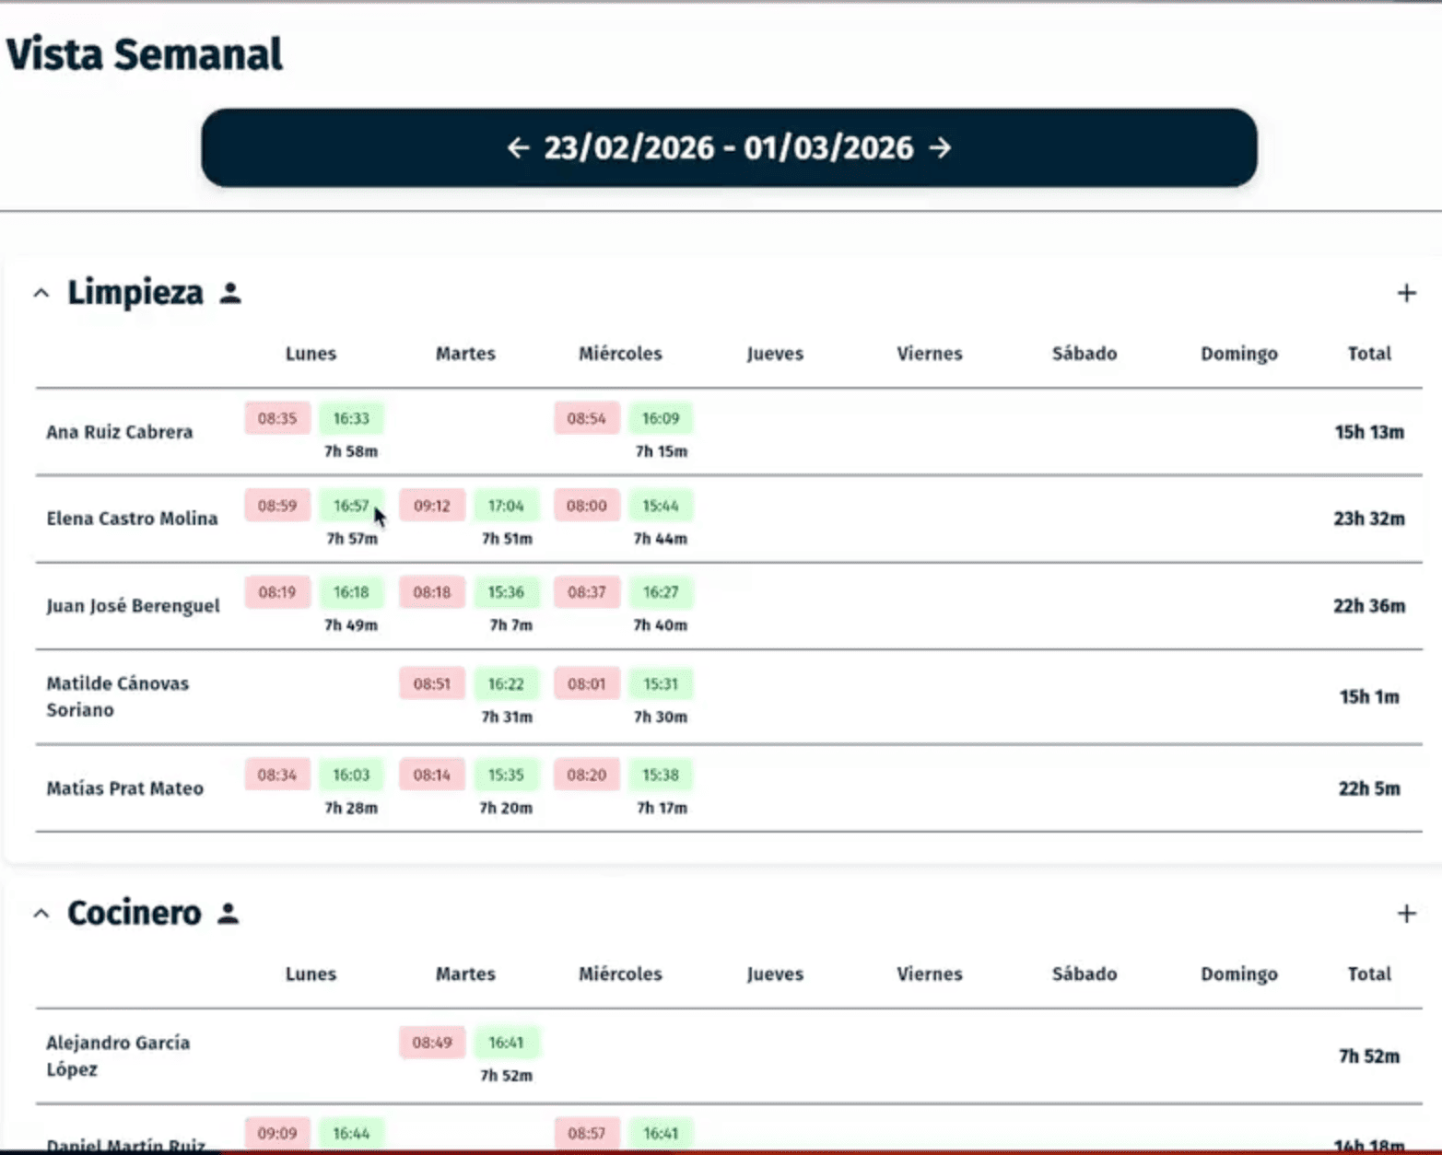Click Juan José Berenguel's Tuesday 08:18 entry
Viewport: 1442px width, 1155px height.
click(432, 592)
